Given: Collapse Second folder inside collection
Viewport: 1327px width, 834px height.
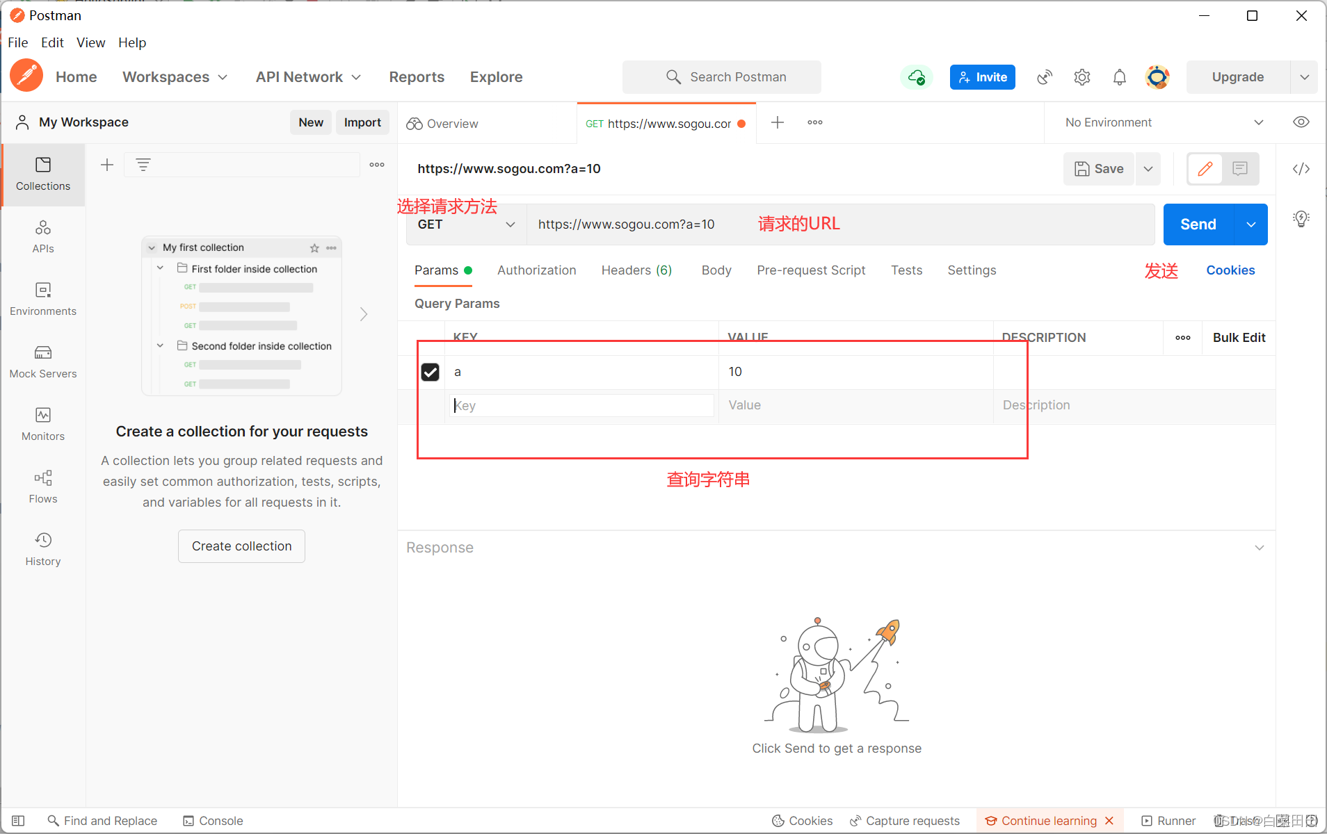Looking at the screenshot, I should 161,345.
